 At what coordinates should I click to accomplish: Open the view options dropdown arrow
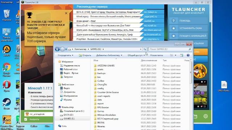coord(175,55)
